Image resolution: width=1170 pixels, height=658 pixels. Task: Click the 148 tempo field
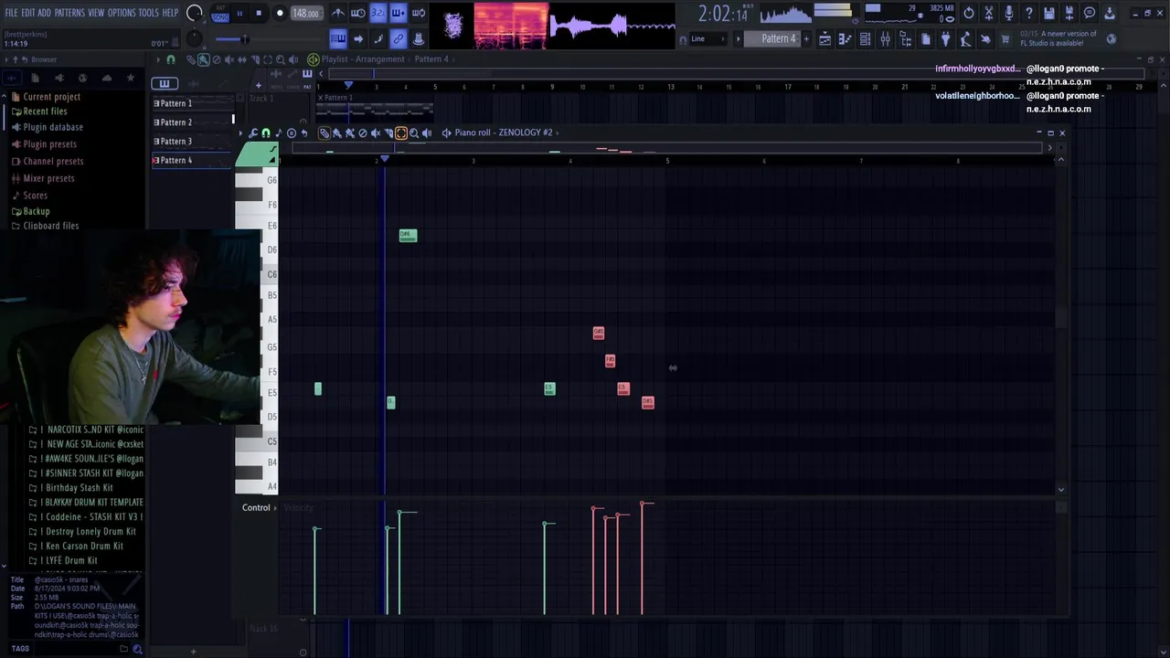(305, 13)
